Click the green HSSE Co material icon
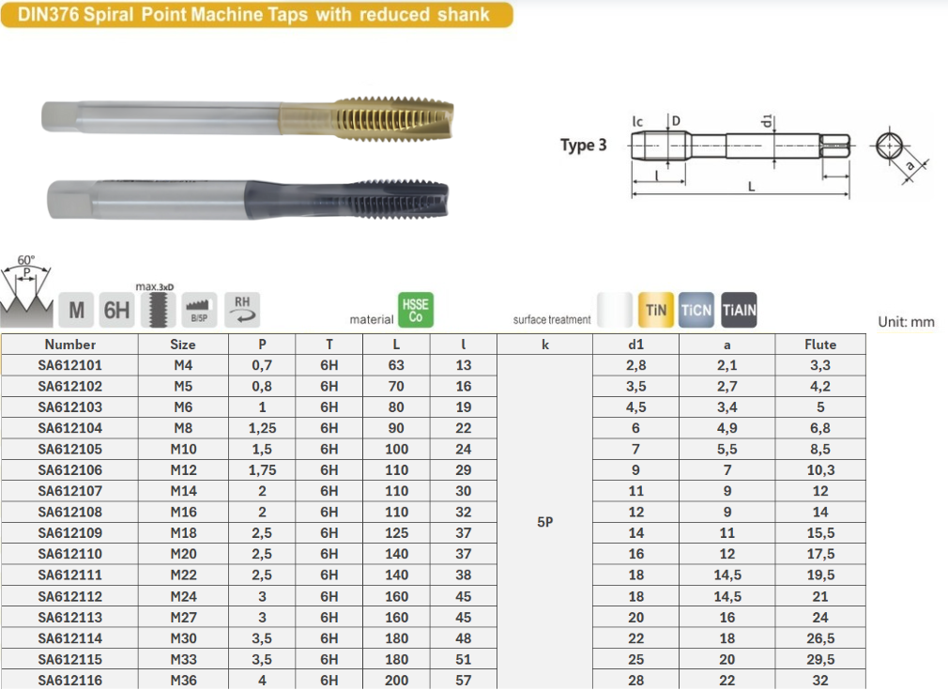 tap(415, 310)
